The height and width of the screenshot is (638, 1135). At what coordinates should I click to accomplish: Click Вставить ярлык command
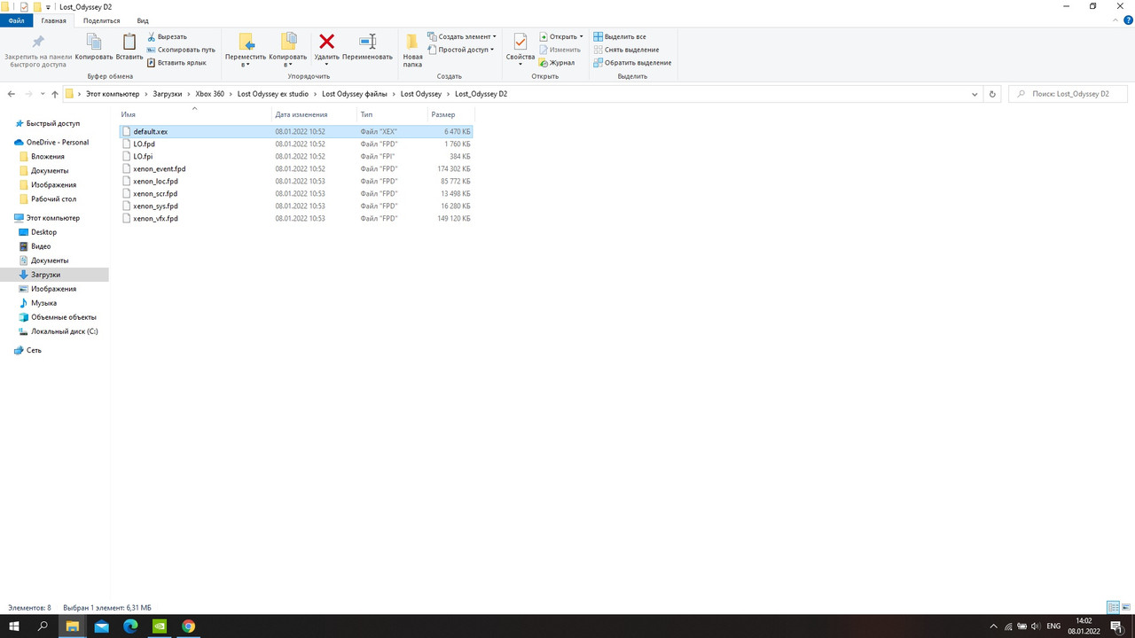[x=176, y=63]
